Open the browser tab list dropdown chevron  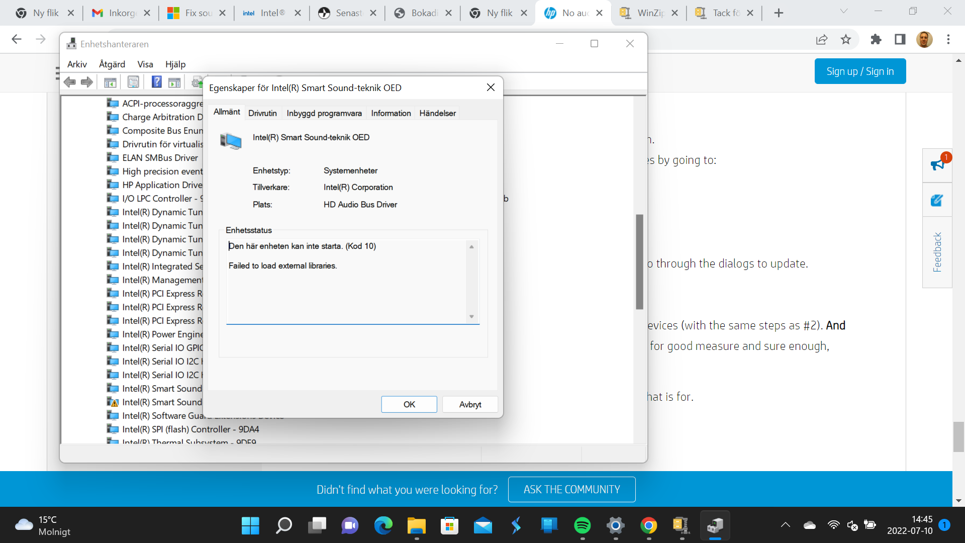(x=843, y=11)
